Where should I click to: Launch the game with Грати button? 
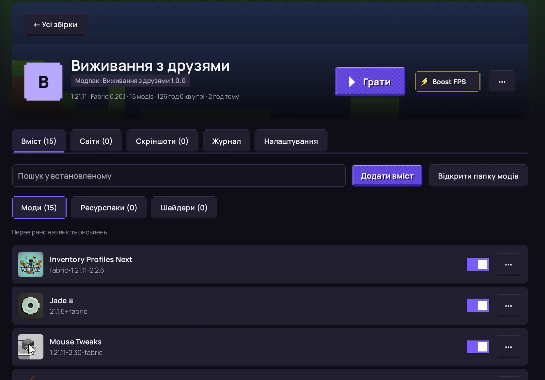370,82
